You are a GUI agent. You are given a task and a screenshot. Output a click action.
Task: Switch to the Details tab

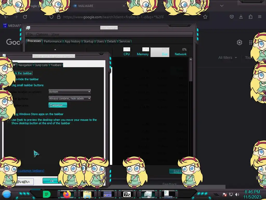coord(111,41)
